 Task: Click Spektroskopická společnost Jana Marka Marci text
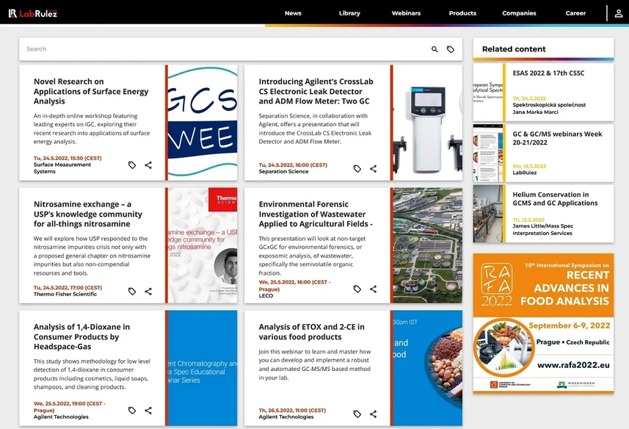(549, 109)
